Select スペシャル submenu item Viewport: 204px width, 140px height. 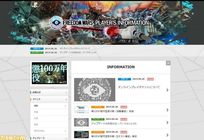[x=50, y=131]
